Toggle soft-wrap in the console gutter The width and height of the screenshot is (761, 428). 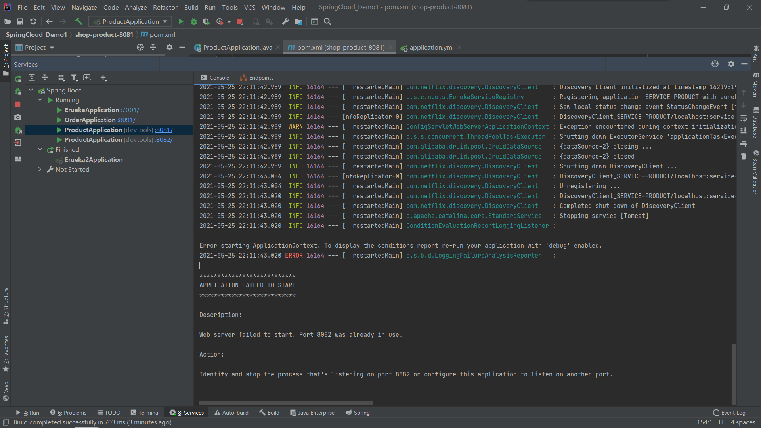point(744,118)
